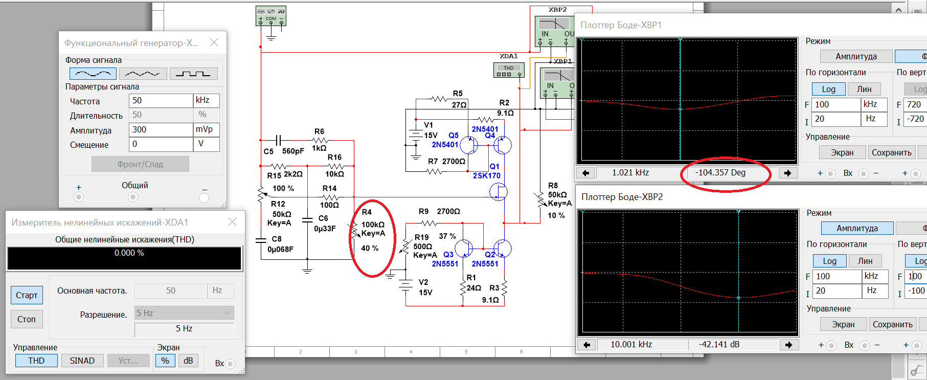927x380 pixels.
Task: Click Стоп in distortion analyzer
Action: [27, 319]
